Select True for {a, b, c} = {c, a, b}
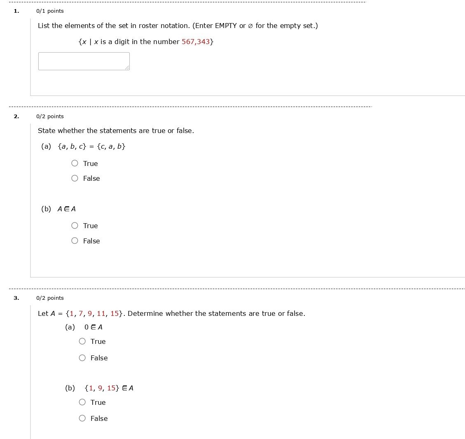 point(75,163)
